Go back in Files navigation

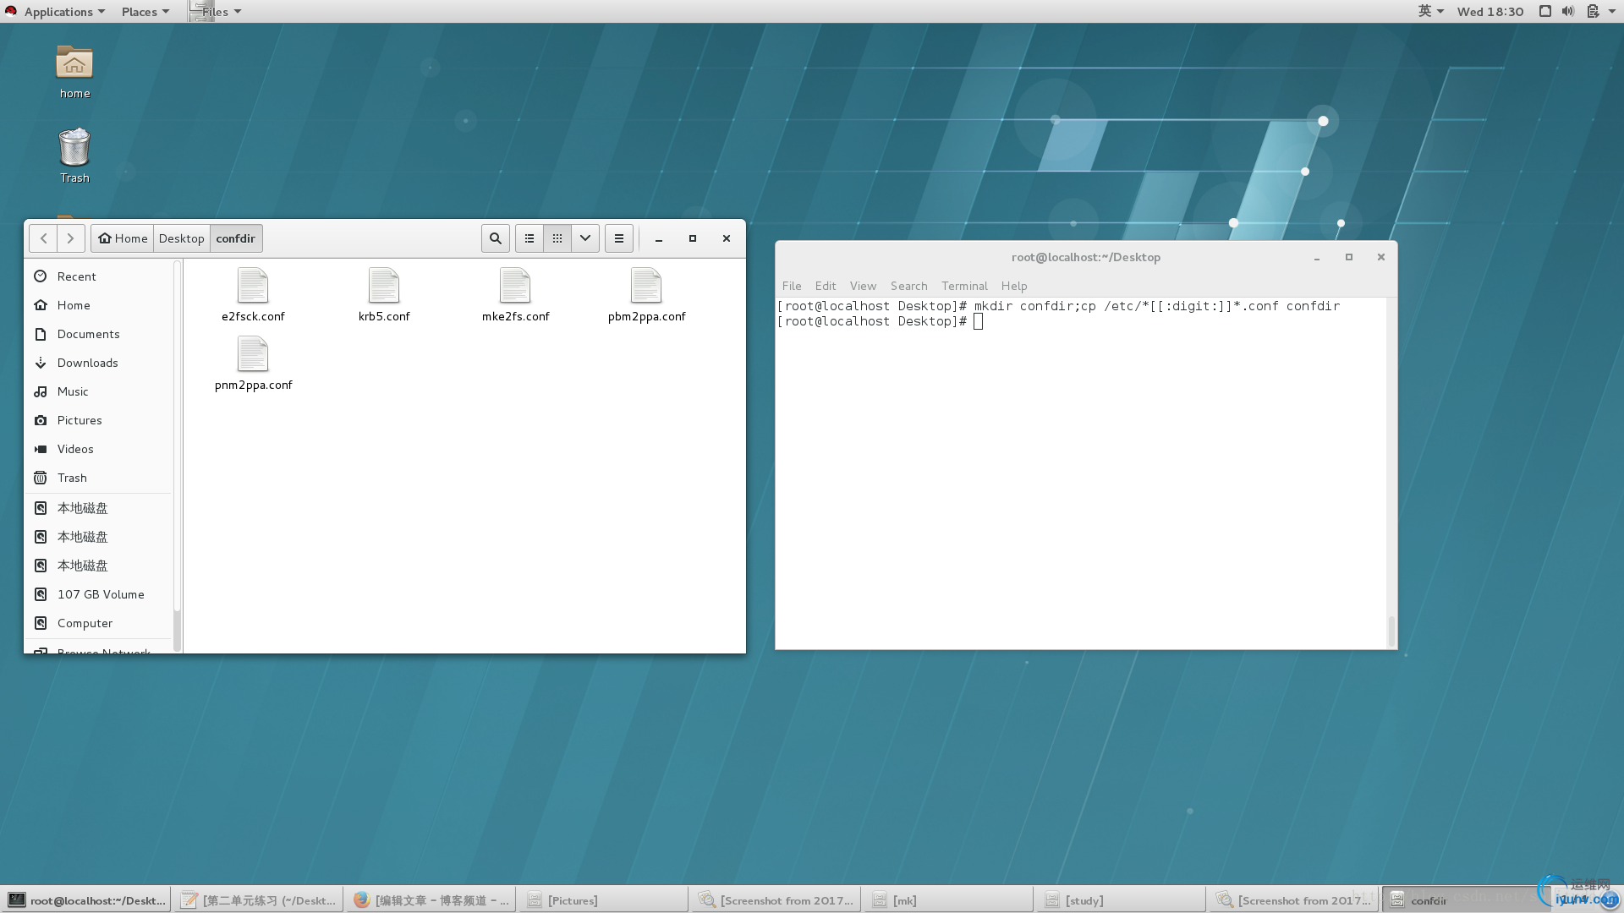[x=43, y=238]
